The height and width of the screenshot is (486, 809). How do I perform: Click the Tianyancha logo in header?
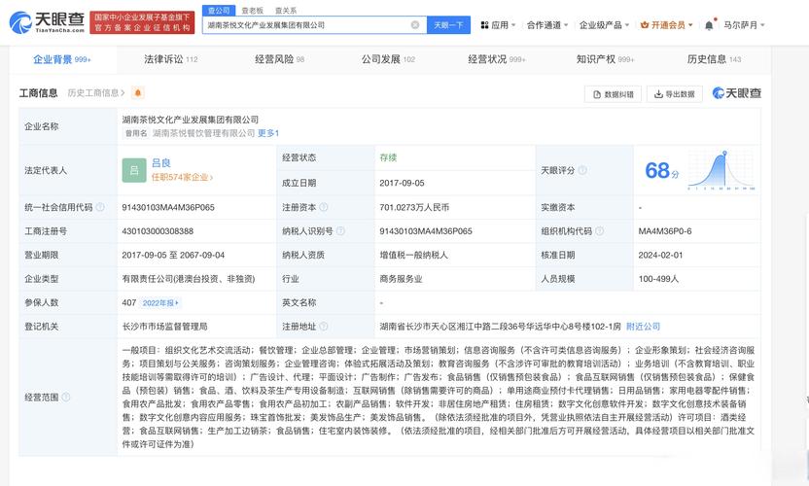click(x=47, y=22)
